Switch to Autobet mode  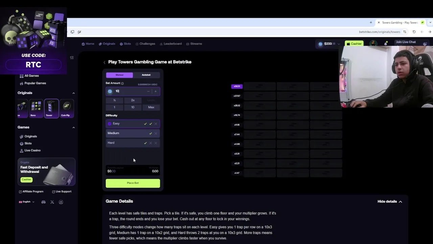(146, 75)
